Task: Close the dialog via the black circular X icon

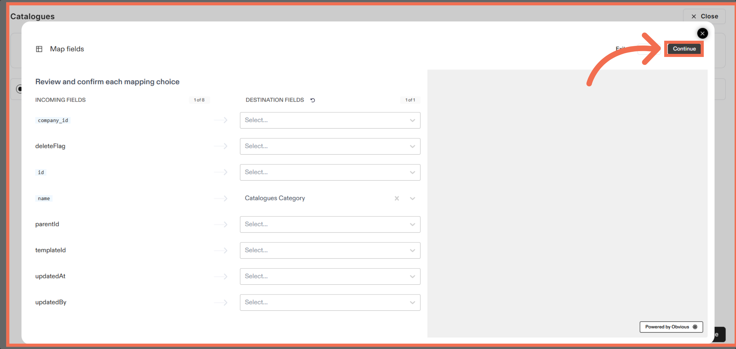Action: 702,33
